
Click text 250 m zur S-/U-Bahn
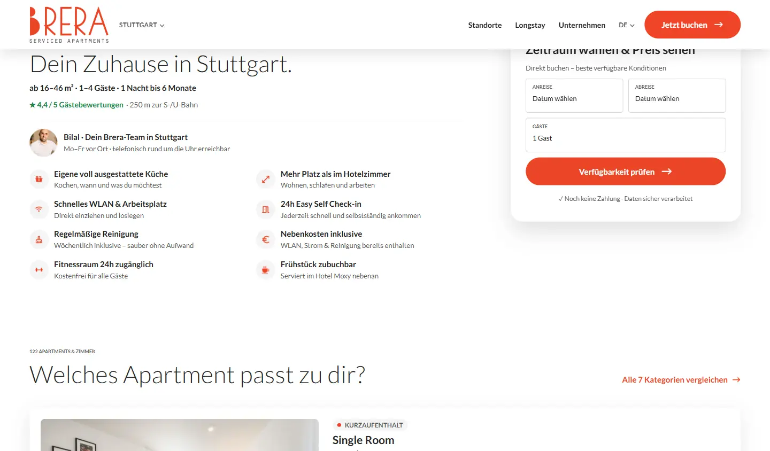tap(164, 105)
